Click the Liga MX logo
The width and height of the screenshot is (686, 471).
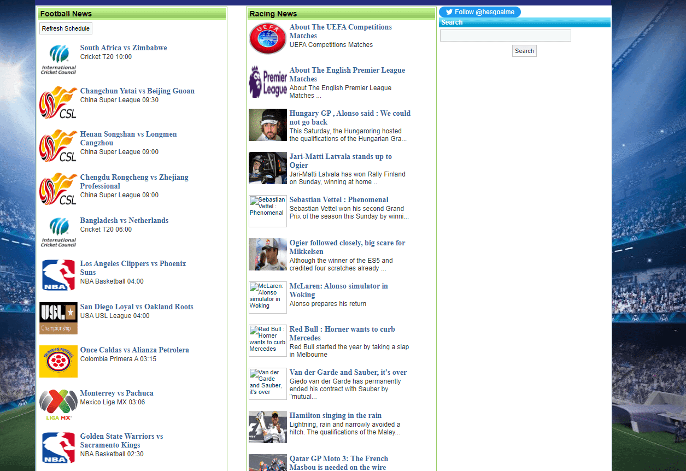tap(58, 404)
